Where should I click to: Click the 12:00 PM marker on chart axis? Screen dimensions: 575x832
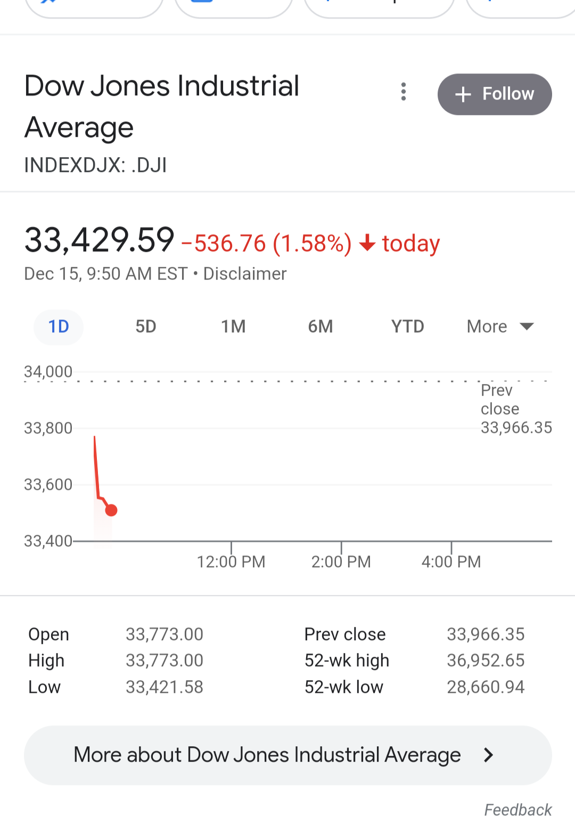pyautogui.click(x=231, y=561)
